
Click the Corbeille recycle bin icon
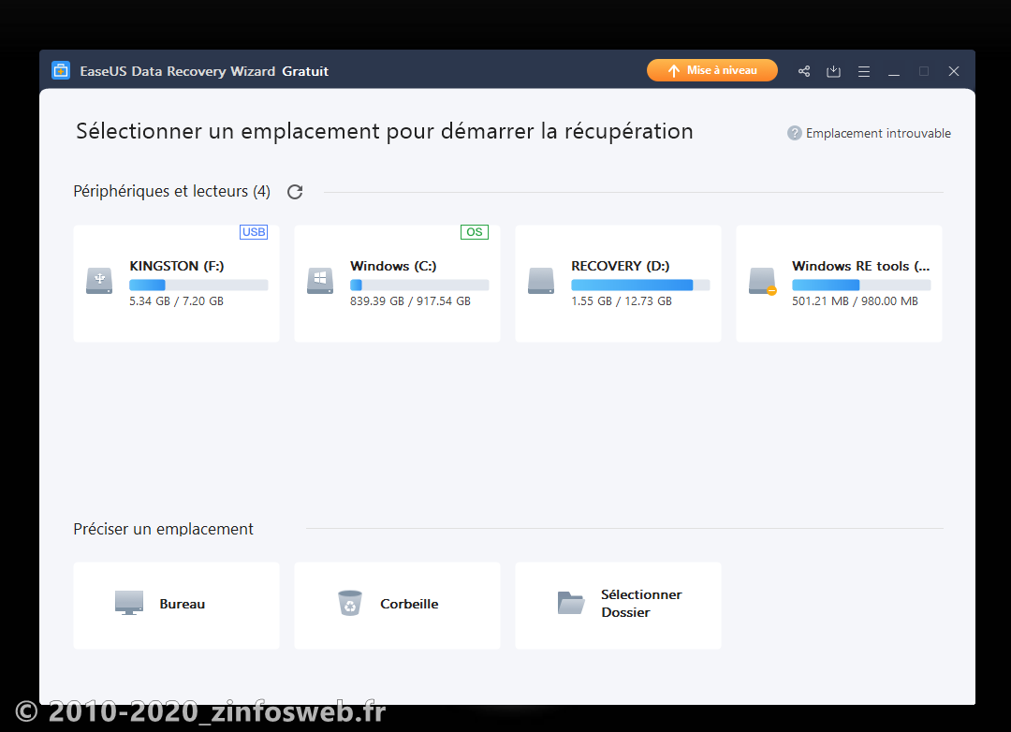point(350,603)
